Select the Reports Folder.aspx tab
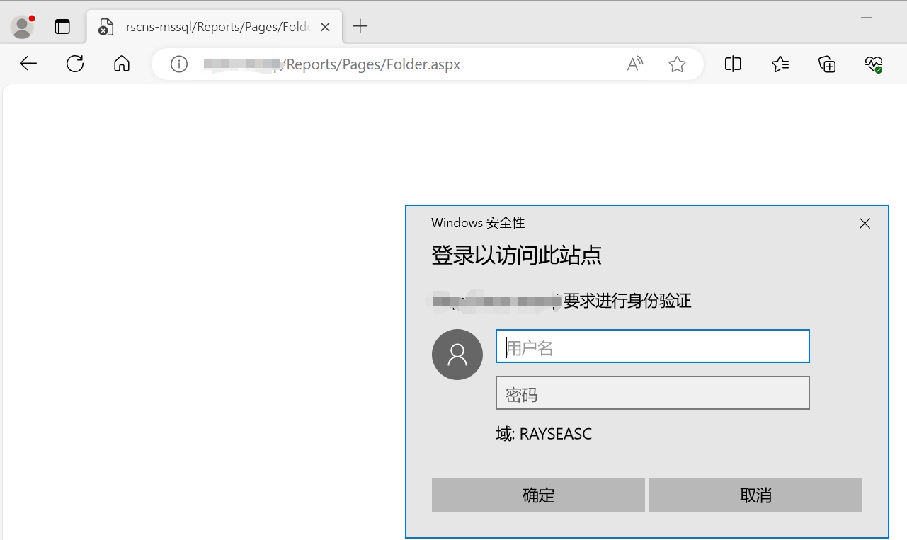 [212, 26]
